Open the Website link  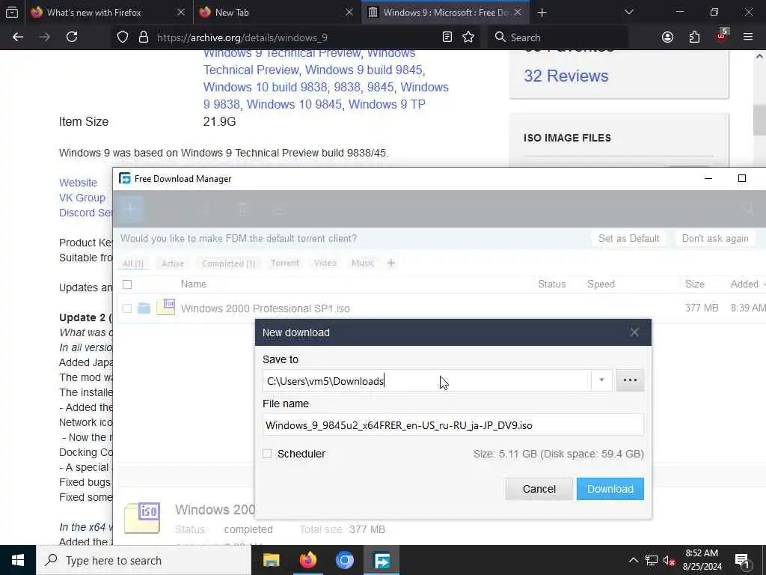[78, 183]
